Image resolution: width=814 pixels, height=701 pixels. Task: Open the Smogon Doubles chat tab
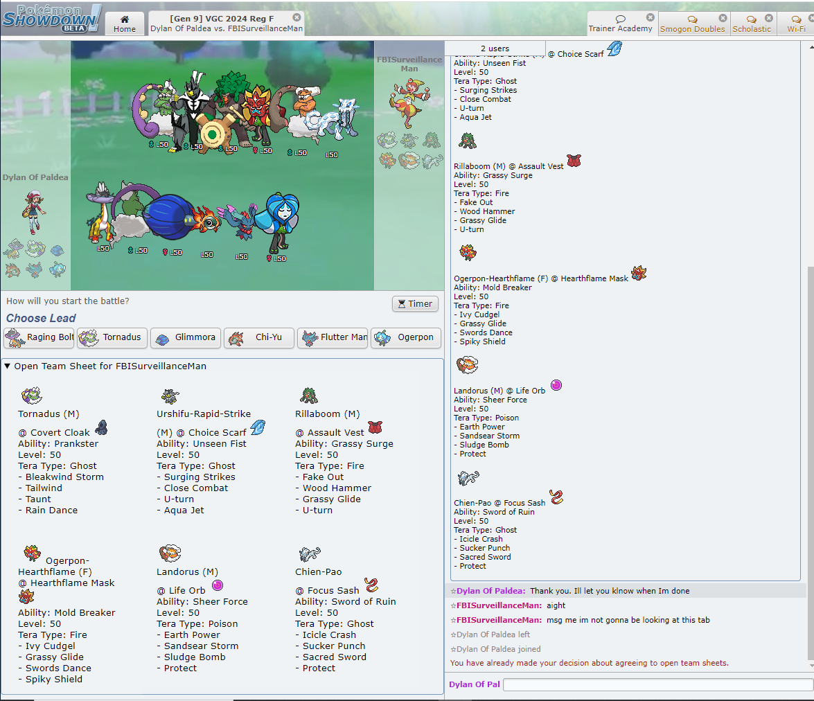tap(693, 24)
